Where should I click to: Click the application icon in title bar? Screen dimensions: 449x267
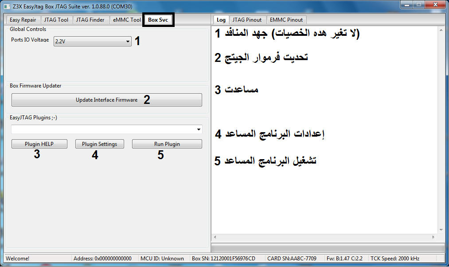(7, 6)
